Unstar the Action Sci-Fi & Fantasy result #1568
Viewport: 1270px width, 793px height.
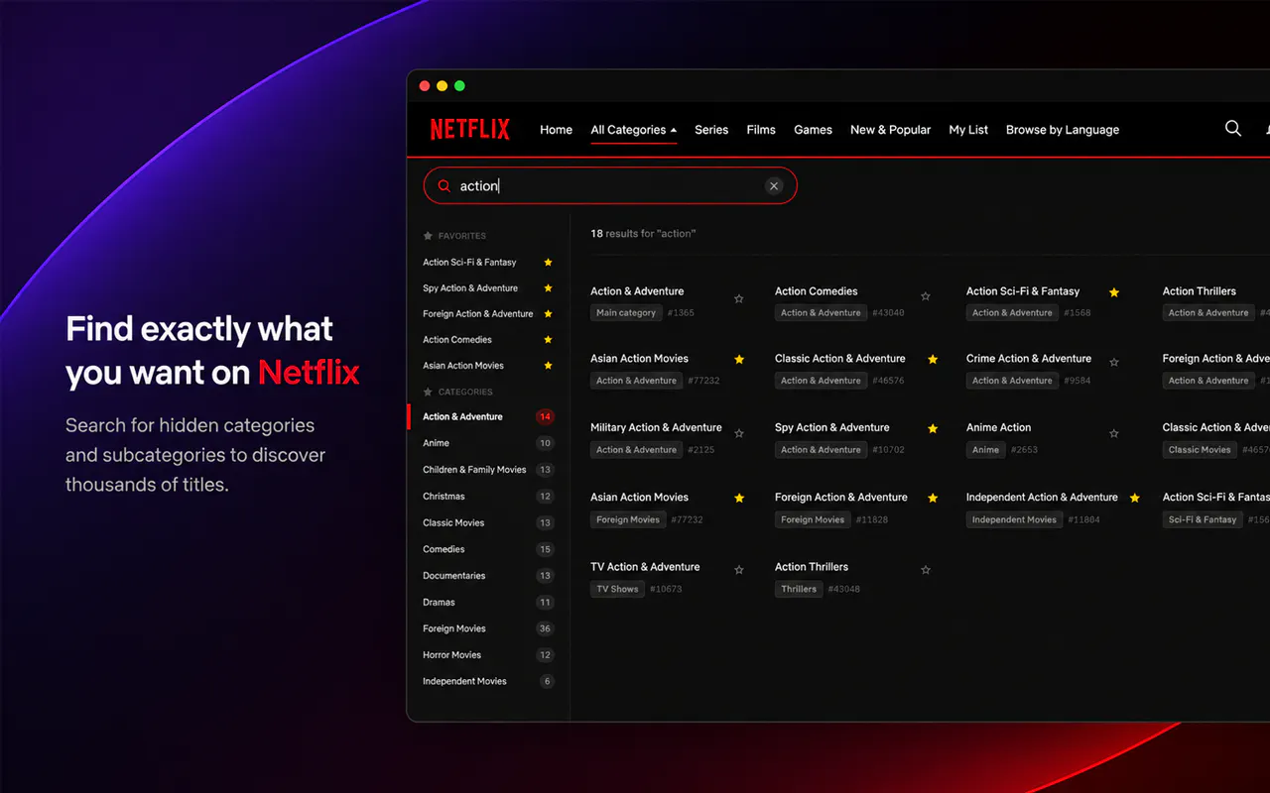1114,292
